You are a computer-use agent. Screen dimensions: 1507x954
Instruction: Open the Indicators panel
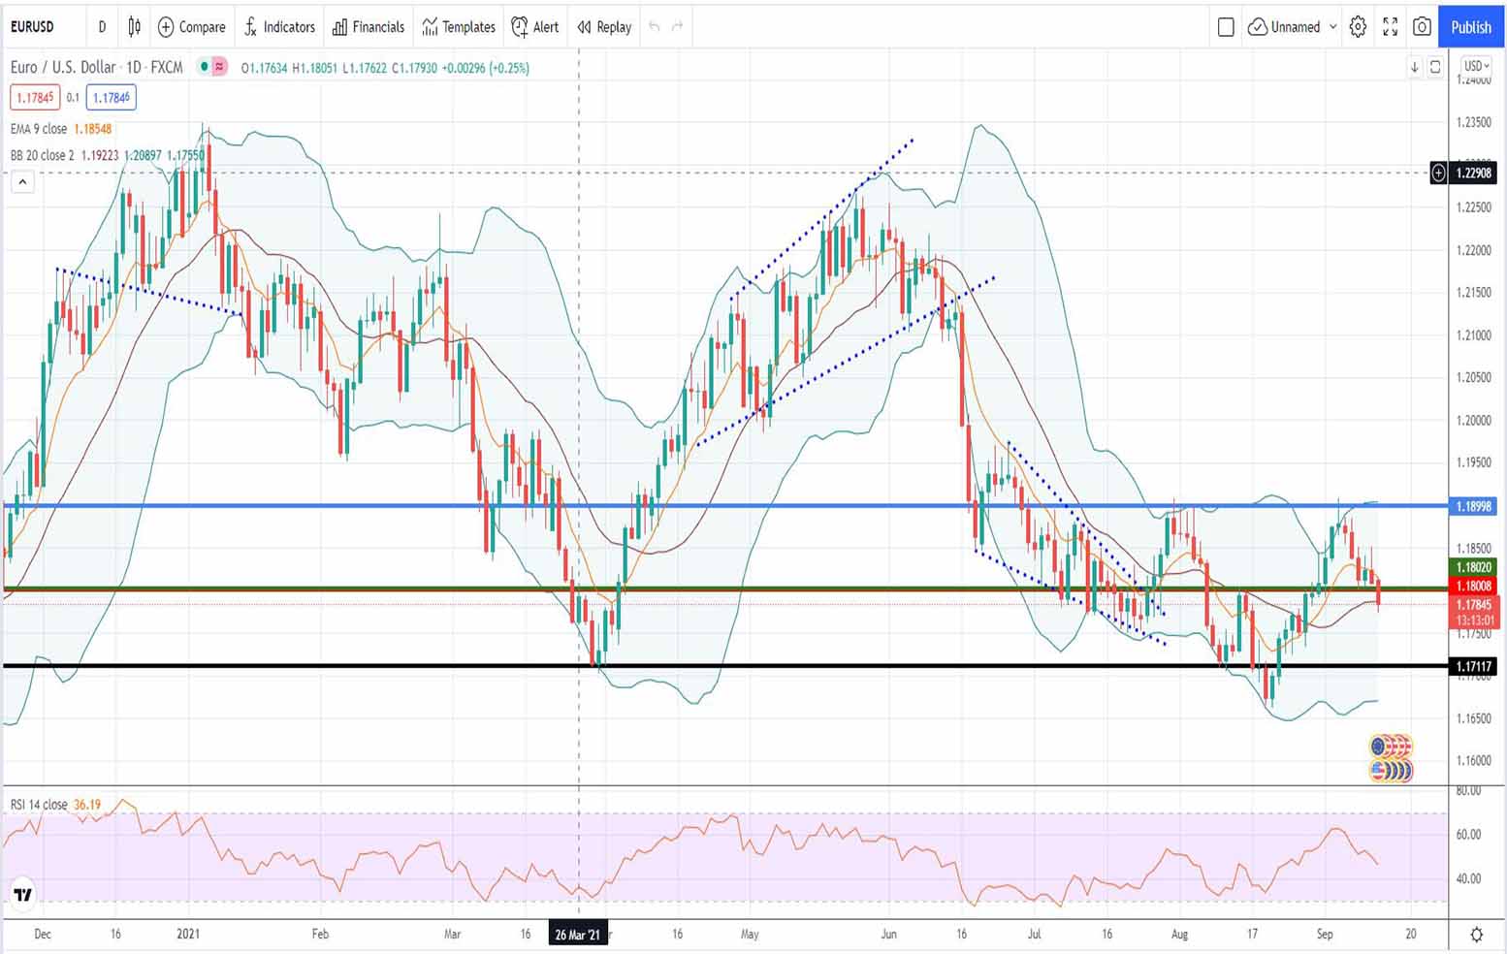(279, 27)
